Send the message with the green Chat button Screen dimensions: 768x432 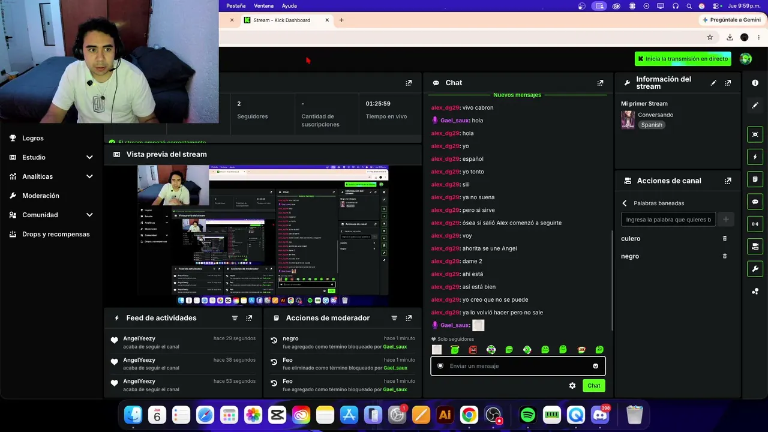tap(593, 386)
